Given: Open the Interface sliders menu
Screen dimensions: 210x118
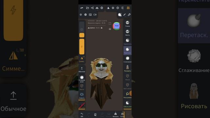Looking at the screenshot, I should click(x=122, y=8).
